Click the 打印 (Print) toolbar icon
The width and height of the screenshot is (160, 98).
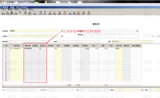[25, 13]
